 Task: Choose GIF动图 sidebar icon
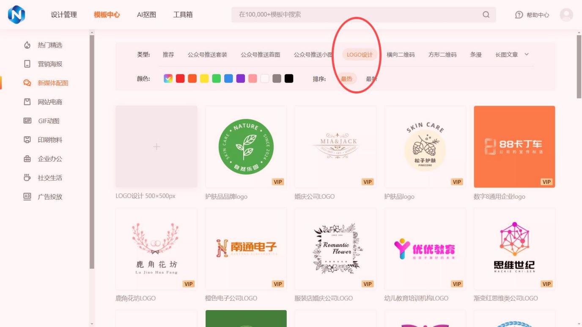click(x=27, y=121)
